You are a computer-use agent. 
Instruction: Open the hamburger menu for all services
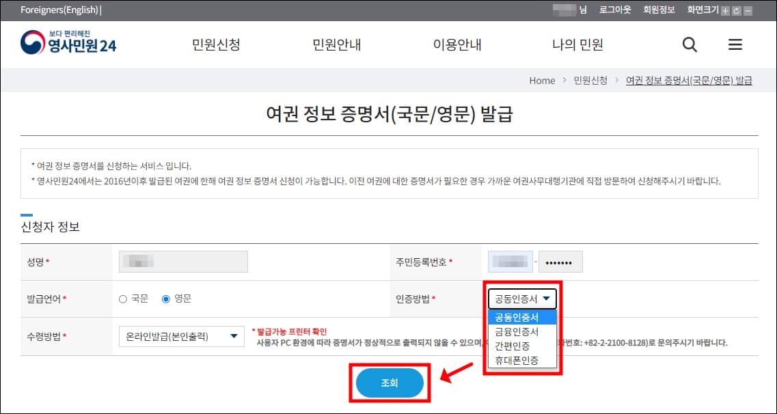(x=735, y=44)
